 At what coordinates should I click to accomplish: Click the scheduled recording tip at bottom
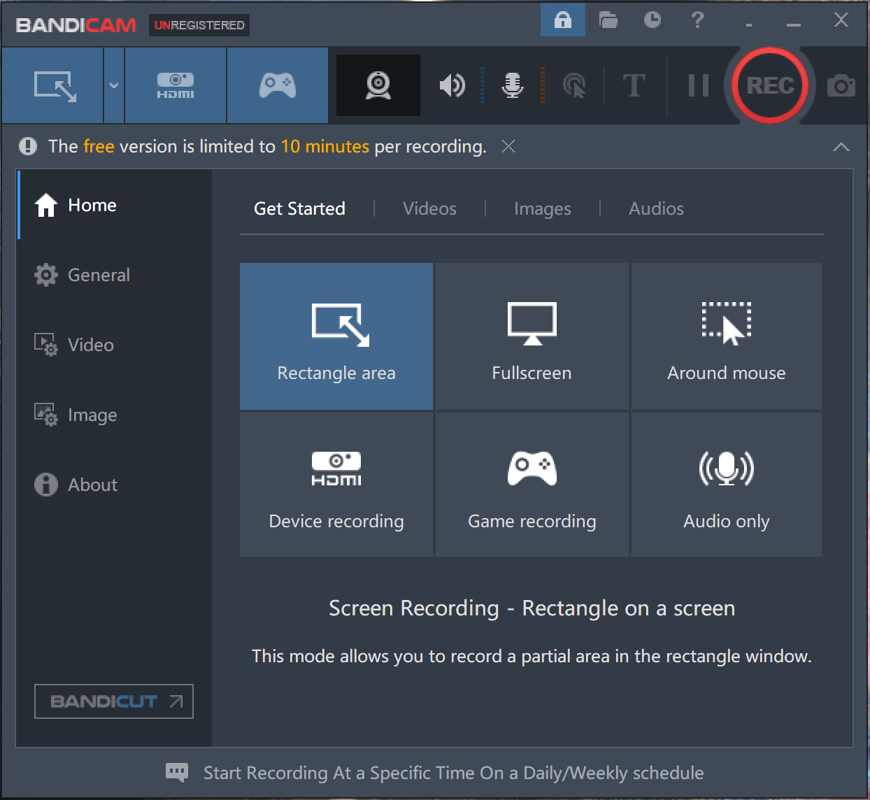tap(453, 773)
